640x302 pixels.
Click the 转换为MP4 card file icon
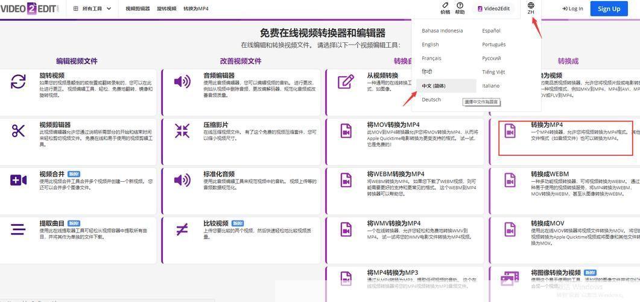click(510, 131)
